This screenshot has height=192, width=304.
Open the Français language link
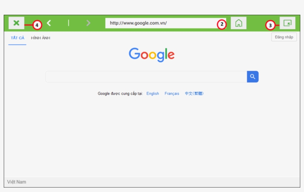click(172, 93)
